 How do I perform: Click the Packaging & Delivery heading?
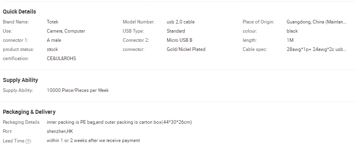point(29,112)
